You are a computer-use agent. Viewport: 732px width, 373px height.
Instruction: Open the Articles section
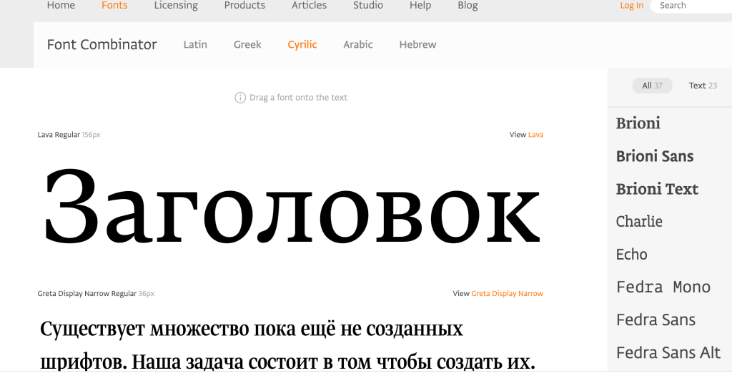click(x=309, y=6)
